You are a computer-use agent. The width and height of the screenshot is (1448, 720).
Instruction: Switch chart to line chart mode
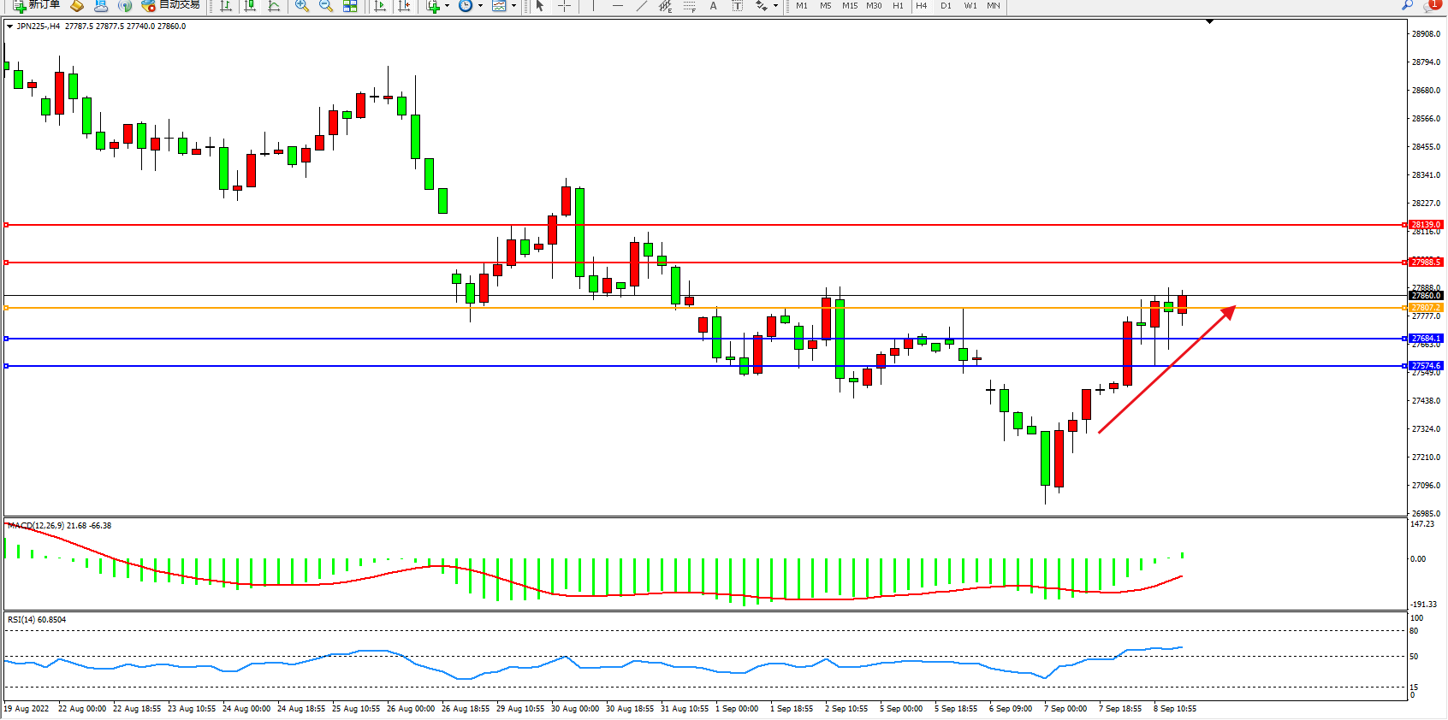click(274, 6)
